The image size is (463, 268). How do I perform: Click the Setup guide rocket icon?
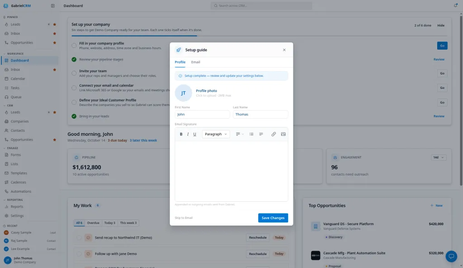[178, 50]
